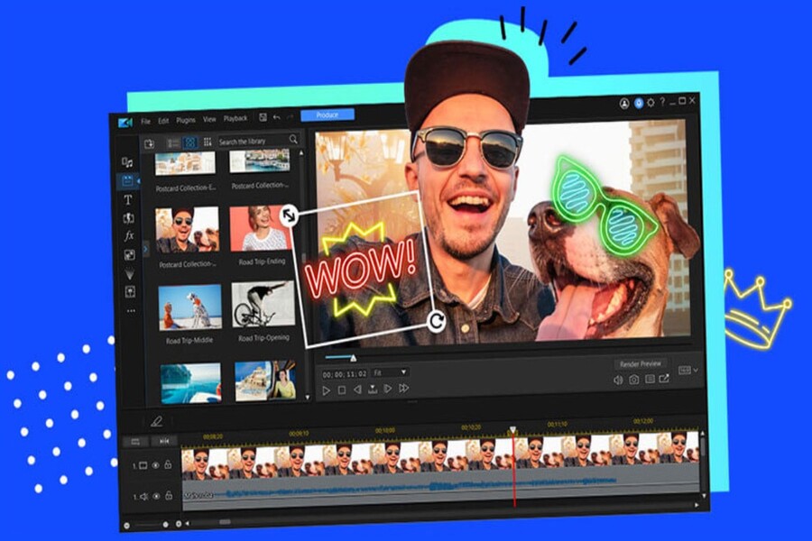Viewport: 812px width, 541px height.
Task: Open the Playback menu
Action: [x=235, y=119]
